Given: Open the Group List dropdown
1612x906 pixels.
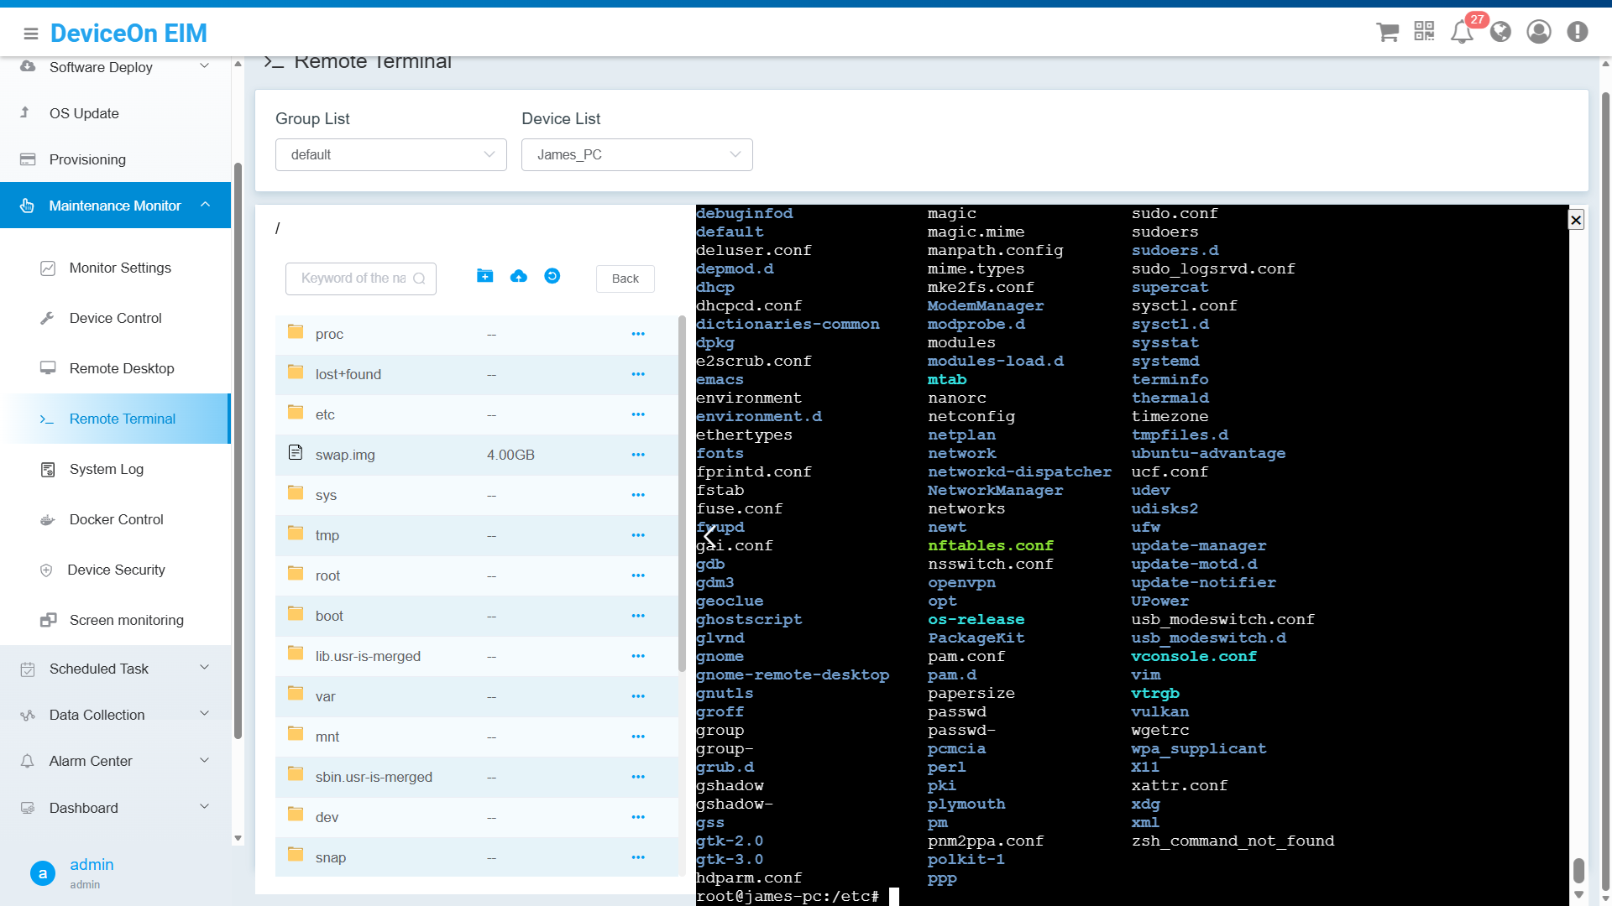Looking at the screenshot, I should [390, 154].
